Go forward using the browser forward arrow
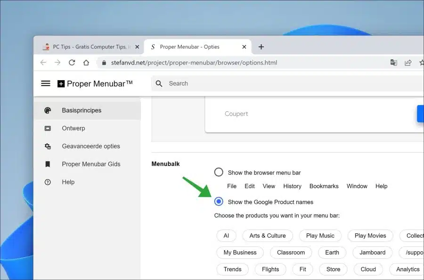 click(x=57, y=63)
